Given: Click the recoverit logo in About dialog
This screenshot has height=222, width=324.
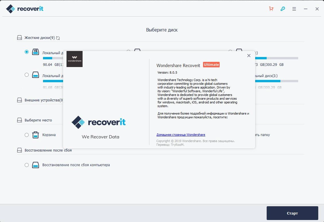Looking at the screenshot, I should click(99, 122).
